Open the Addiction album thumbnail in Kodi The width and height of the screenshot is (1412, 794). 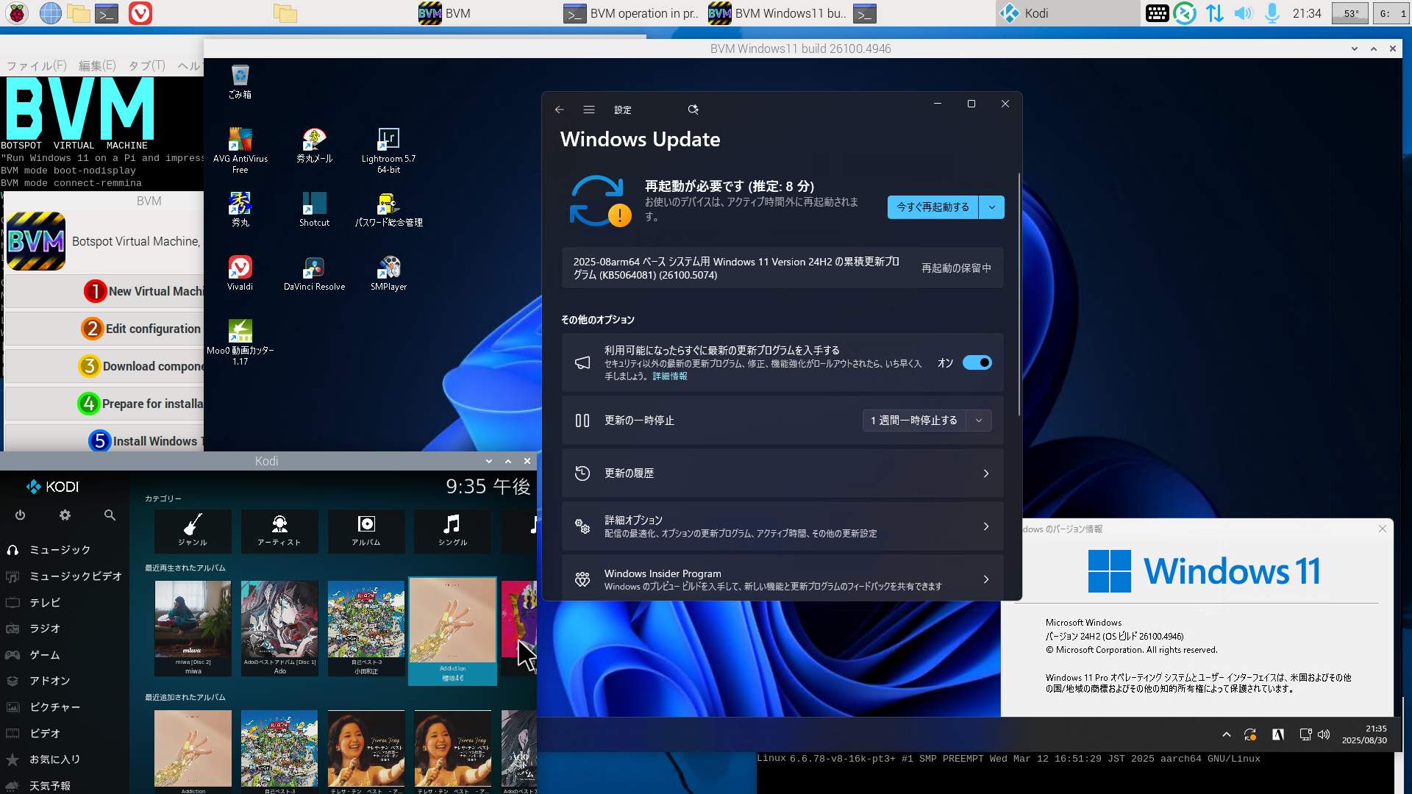tap(452, 632)
